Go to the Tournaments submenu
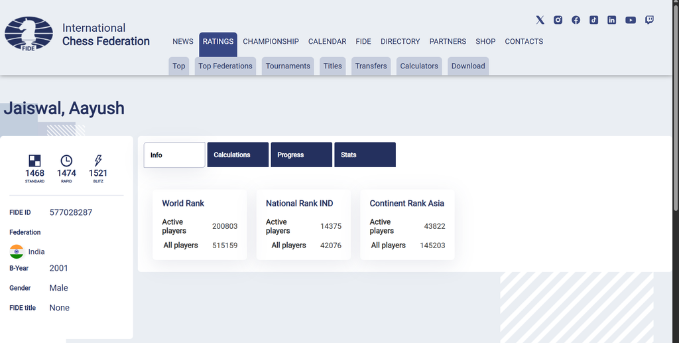The height and width of the screenshot is (343, 679). click(288, 66)
